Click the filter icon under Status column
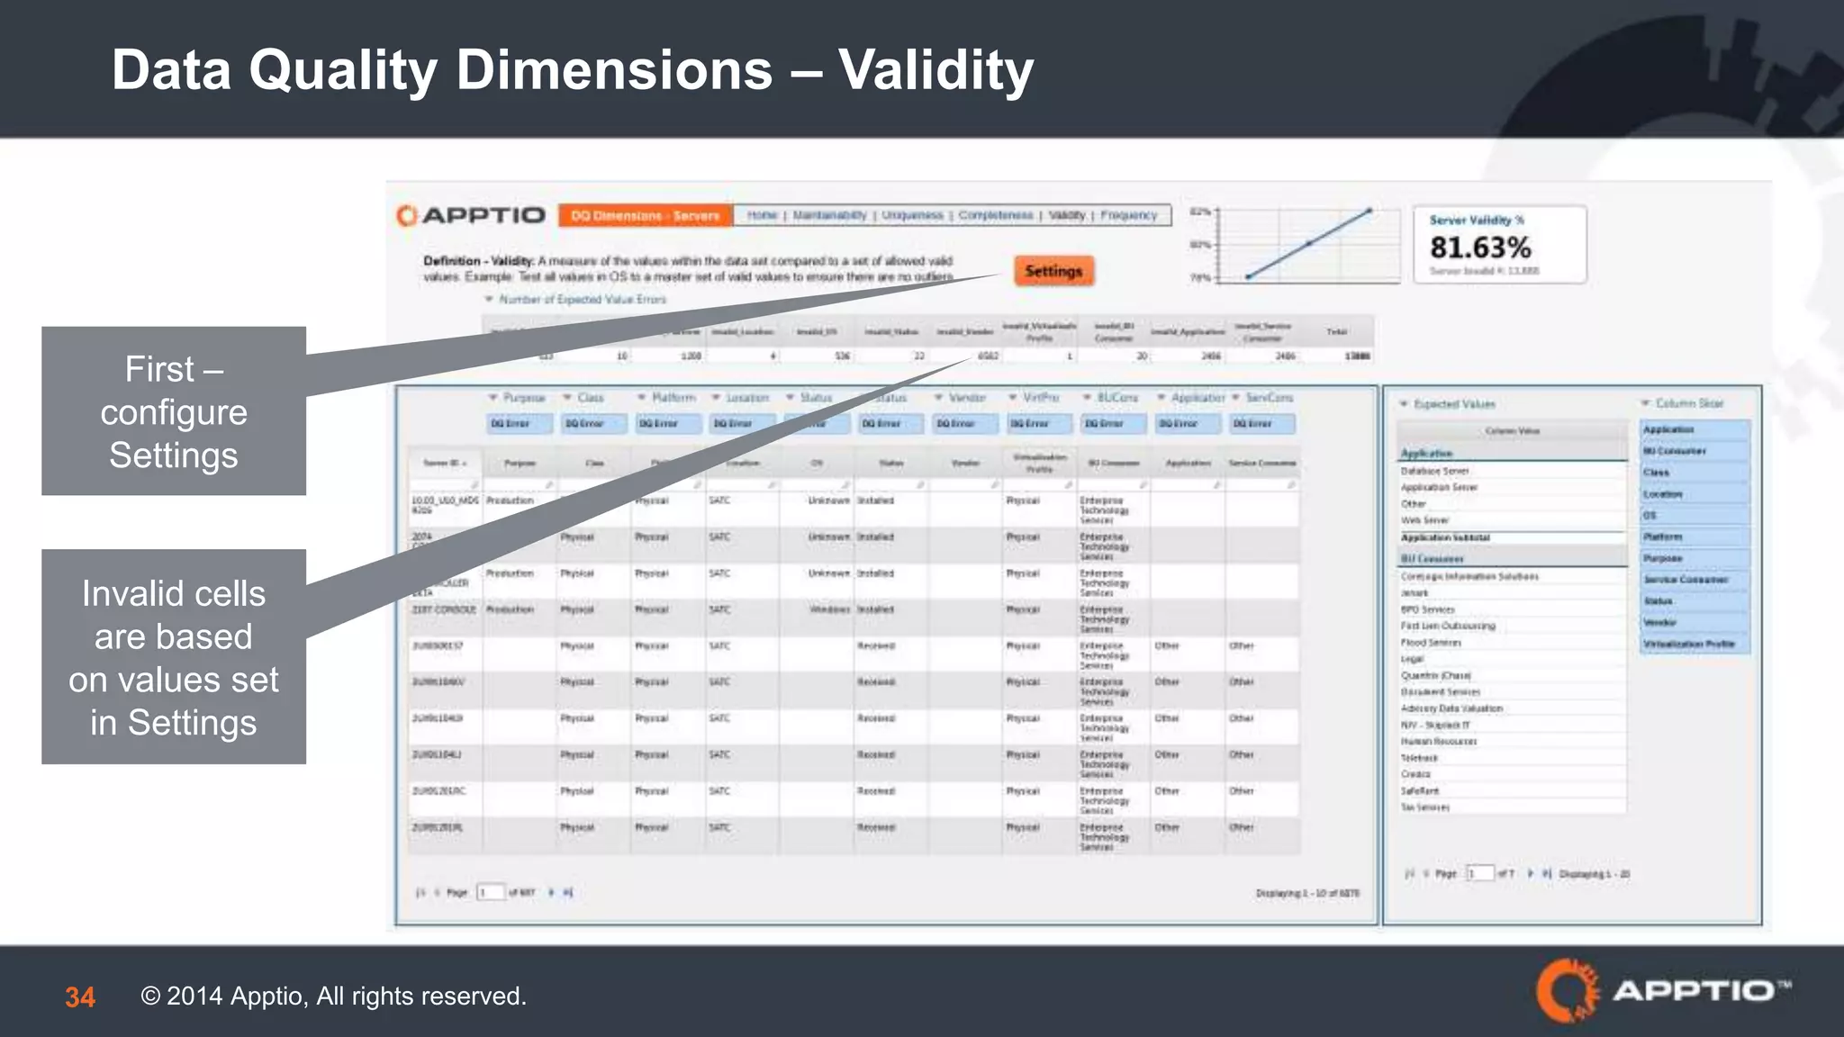The image size is (1844, 1037). click(x=919, y=485)
